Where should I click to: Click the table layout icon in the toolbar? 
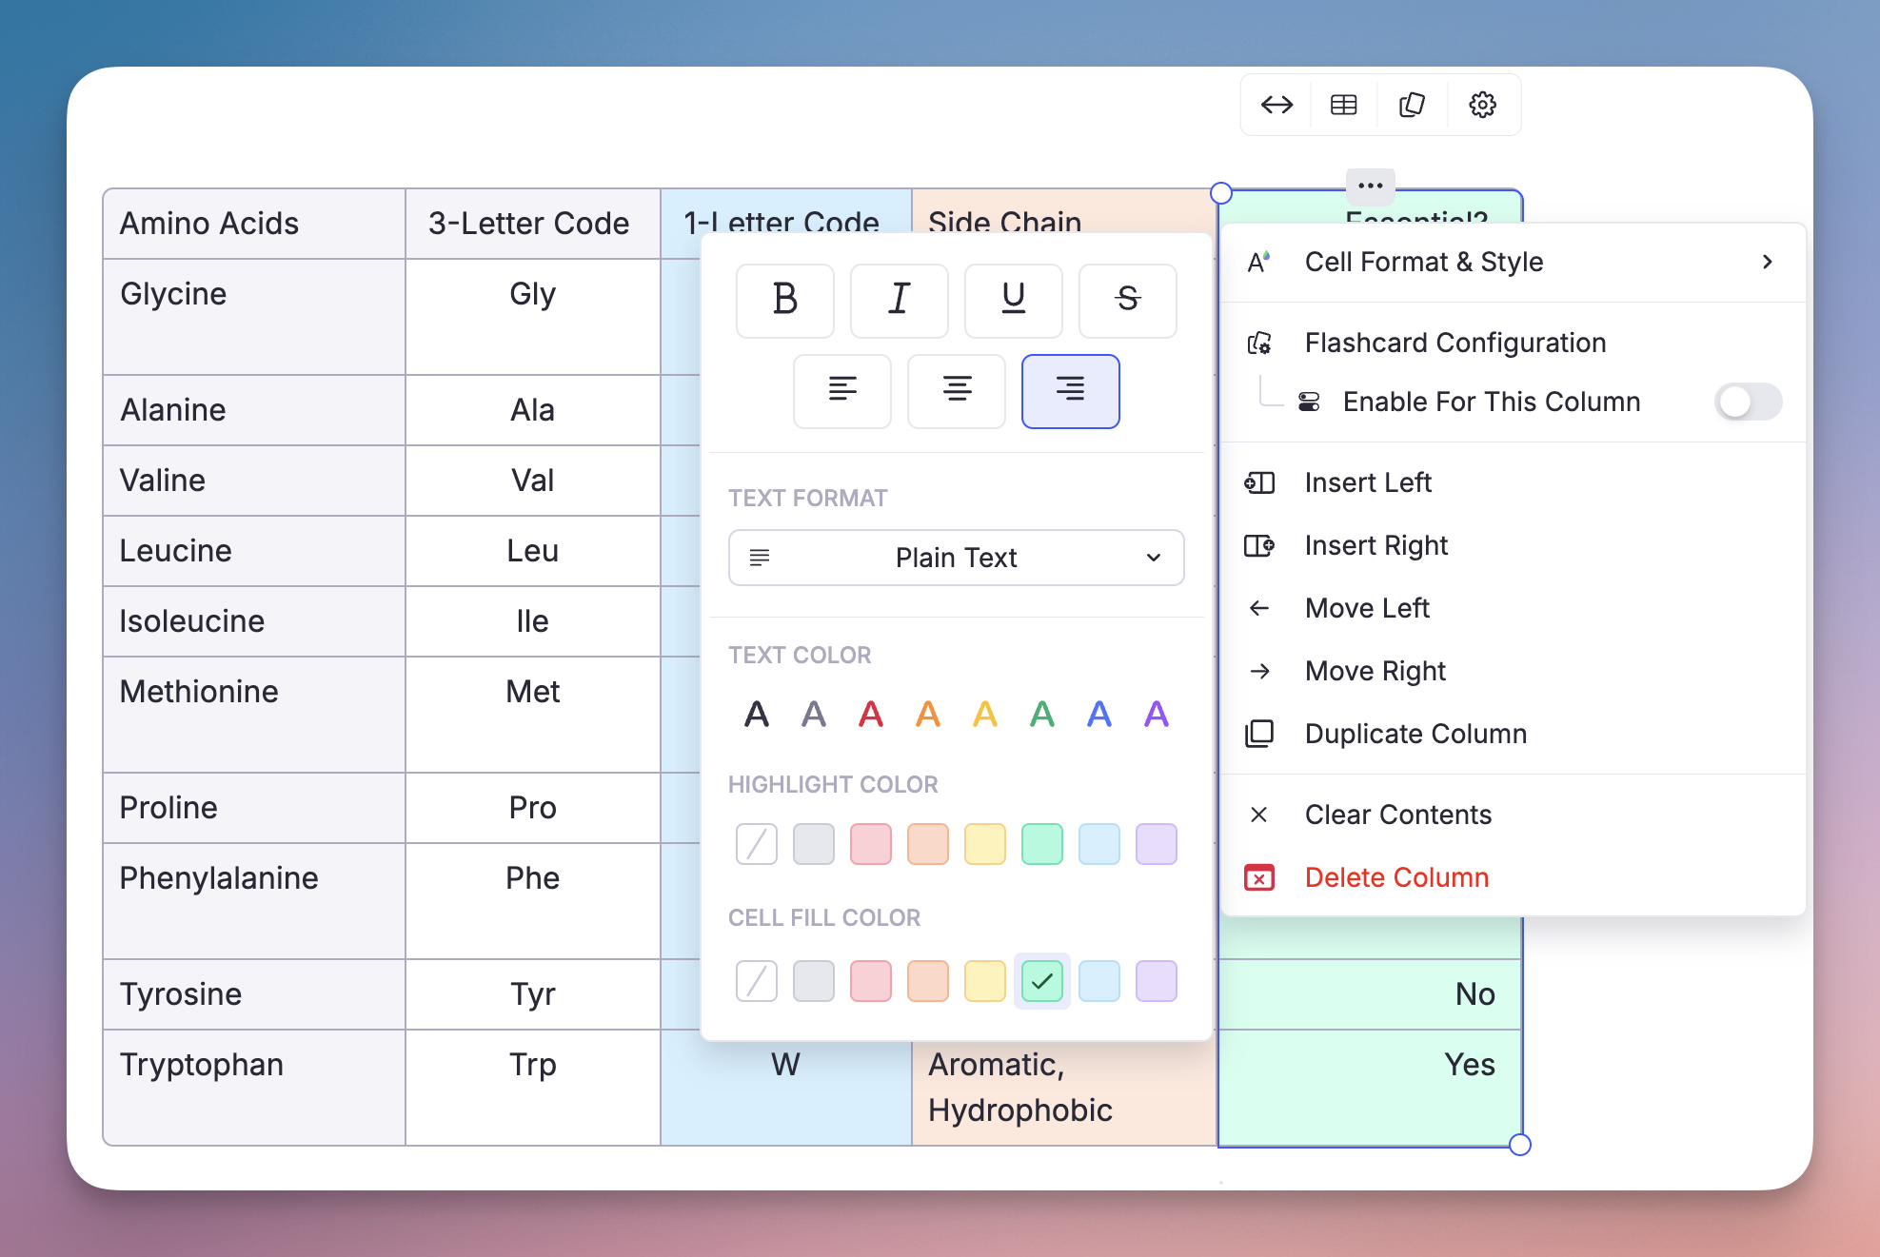click(x=1343, y=105)
